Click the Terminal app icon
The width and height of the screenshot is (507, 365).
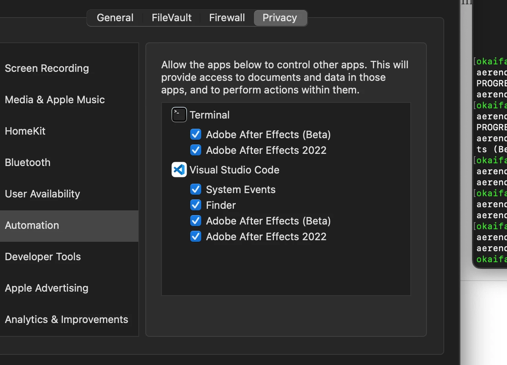click(x=179, y=115)
